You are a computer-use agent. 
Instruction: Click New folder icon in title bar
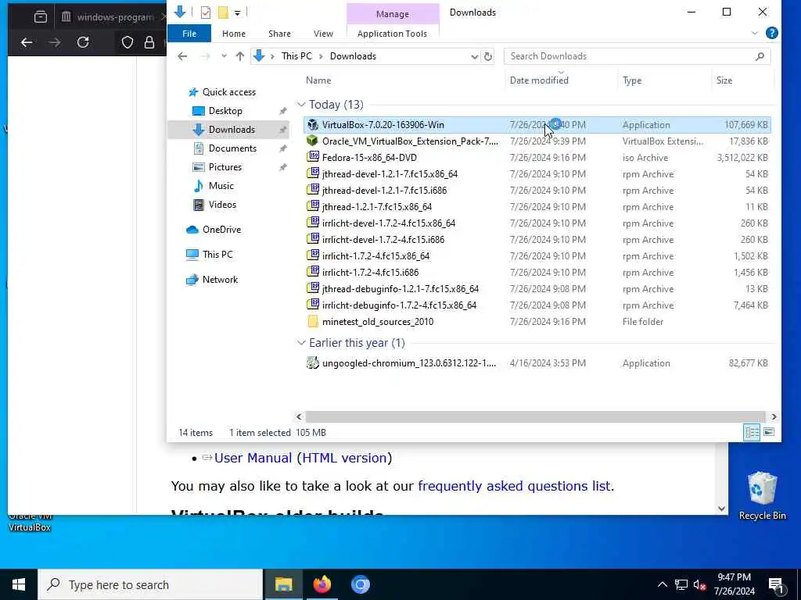tap(223, 12)
